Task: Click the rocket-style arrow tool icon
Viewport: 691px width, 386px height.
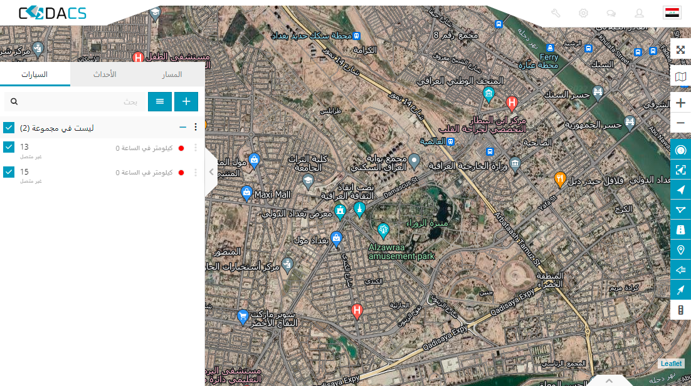Action: (x=680, y=289)
